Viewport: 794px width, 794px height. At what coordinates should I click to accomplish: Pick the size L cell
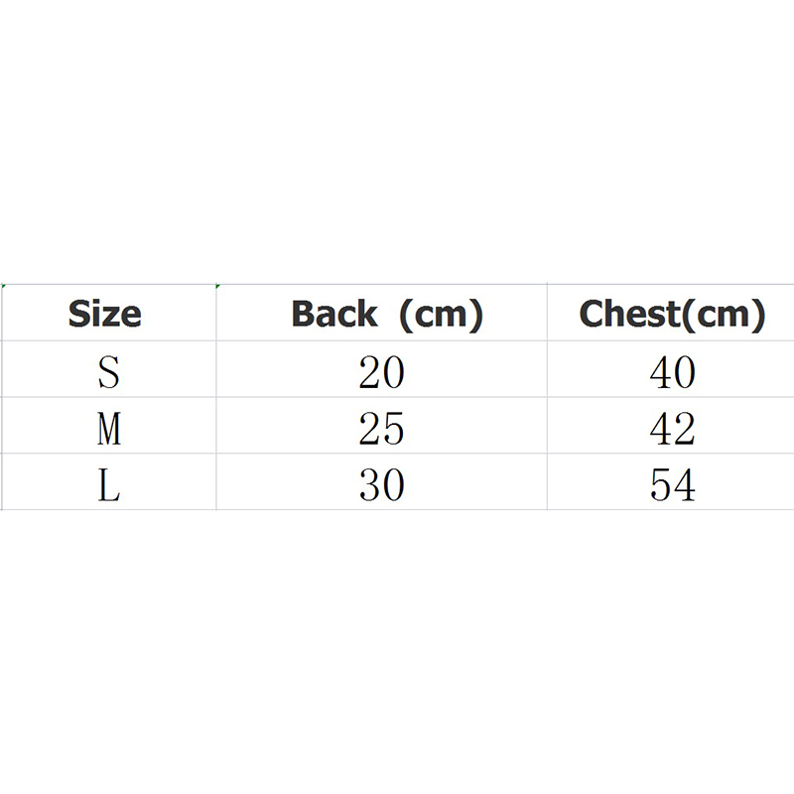pos(108,486)
